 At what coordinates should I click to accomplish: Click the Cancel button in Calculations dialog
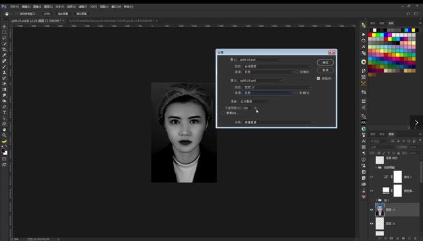point(325,71)
